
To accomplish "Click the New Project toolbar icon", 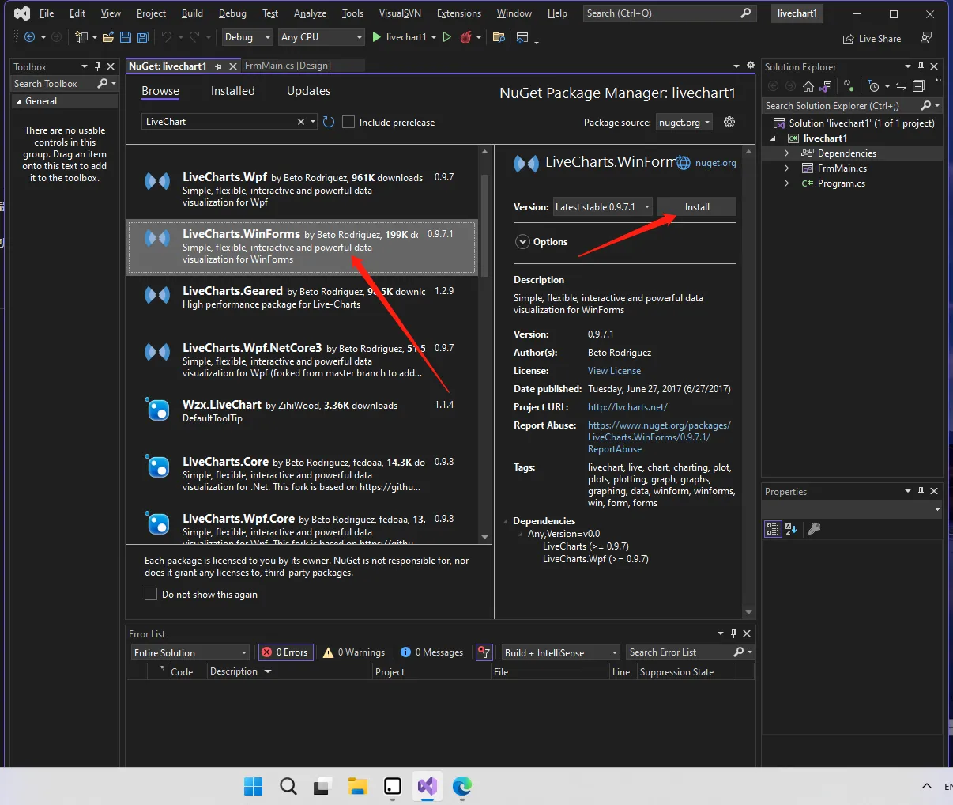I will (81, 37).
